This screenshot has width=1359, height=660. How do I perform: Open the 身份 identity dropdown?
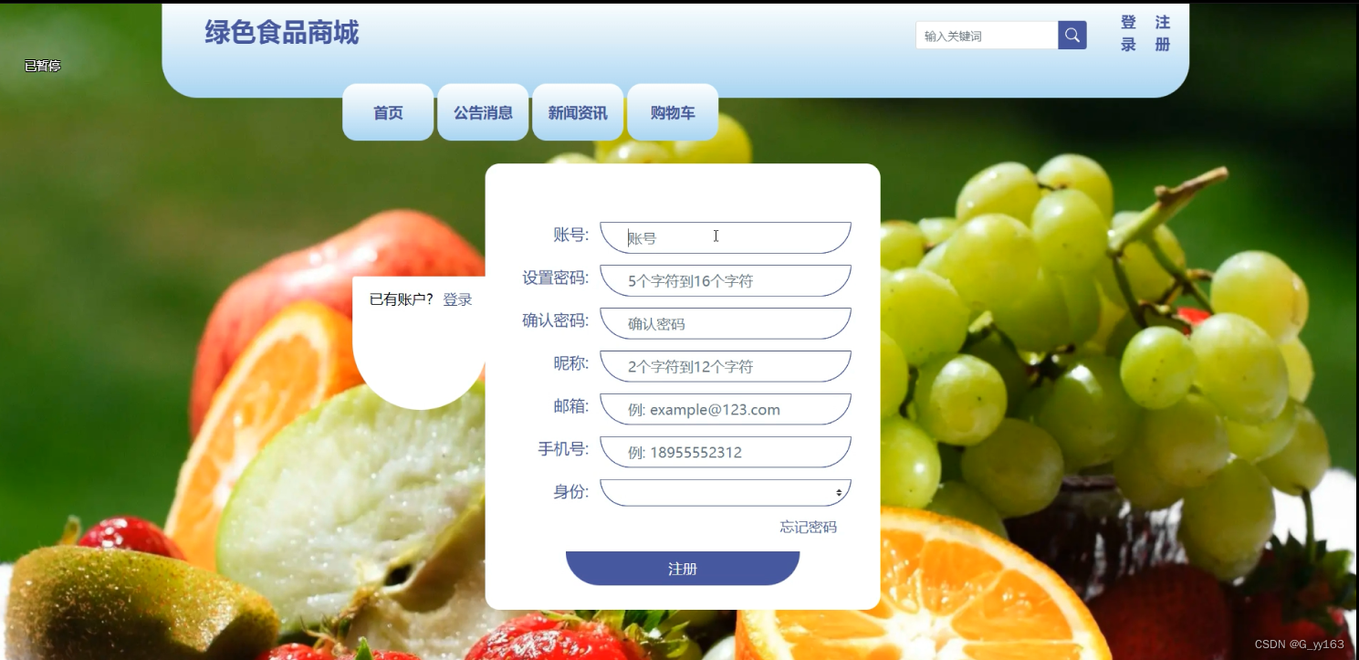[726, 492]
